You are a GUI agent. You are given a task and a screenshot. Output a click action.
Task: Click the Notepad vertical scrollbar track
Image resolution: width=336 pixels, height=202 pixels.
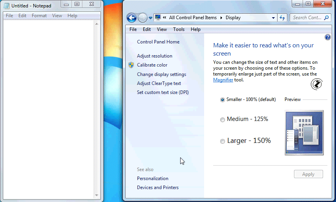tap(97, 110)
